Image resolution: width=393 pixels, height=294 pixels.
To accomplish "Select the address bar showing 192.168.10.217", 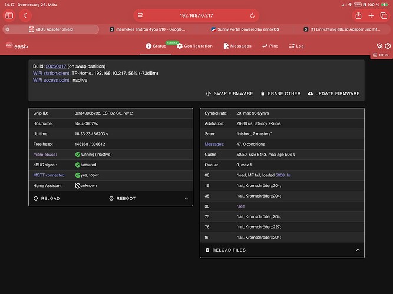I will 196,15.
